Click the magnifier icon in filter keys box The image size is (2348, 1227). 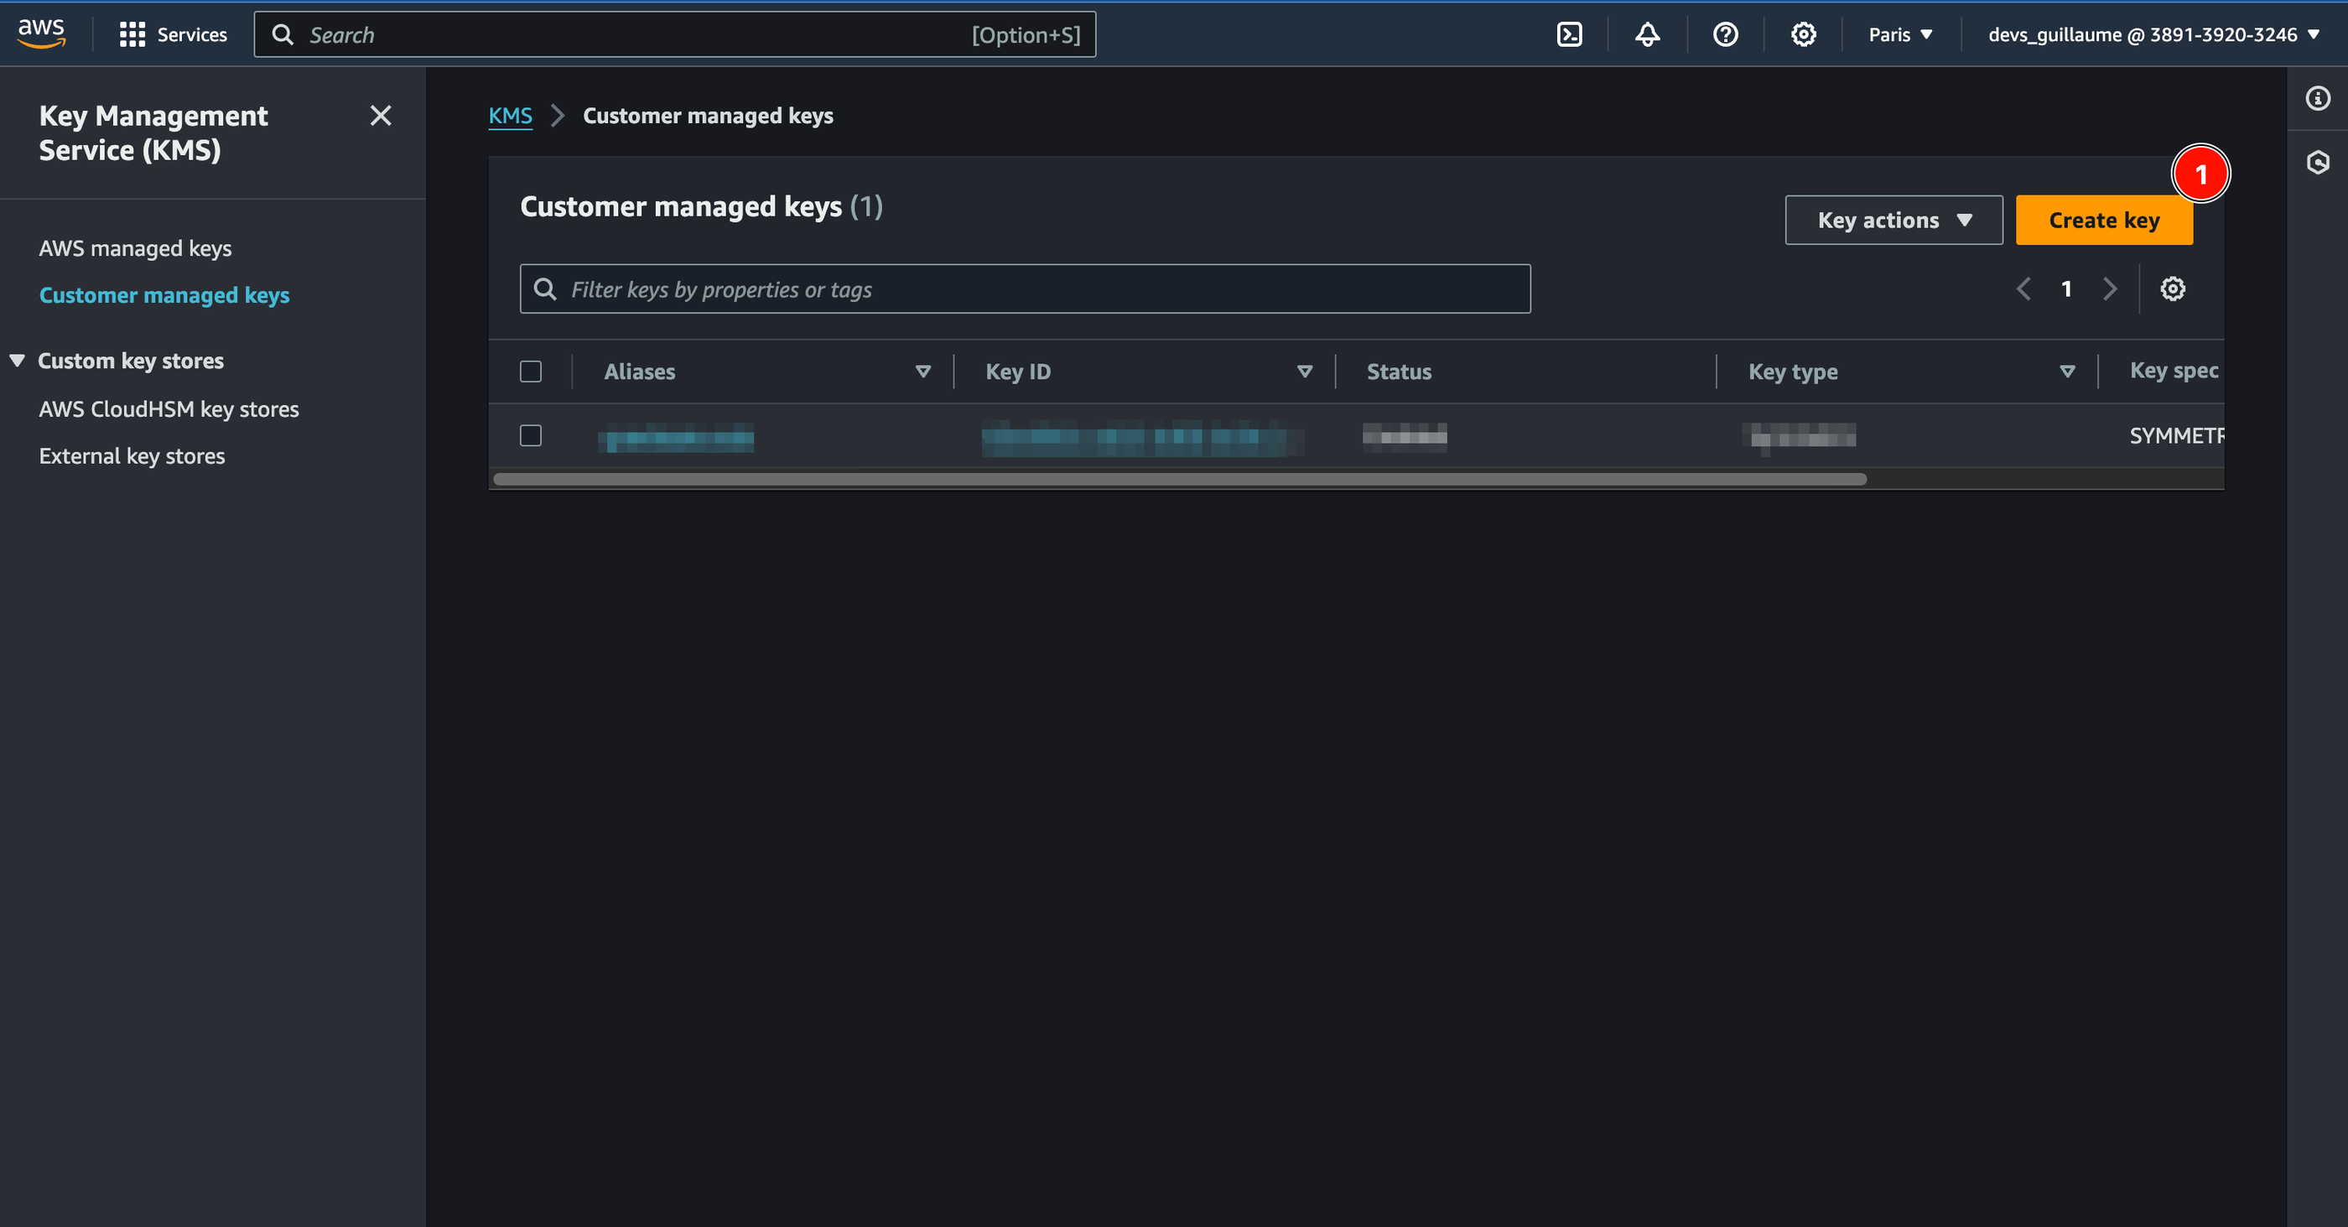[545, 289]
